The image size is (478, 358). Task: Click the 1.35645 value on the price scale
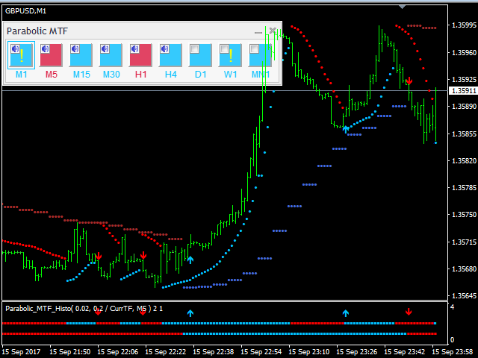(464, 295)
